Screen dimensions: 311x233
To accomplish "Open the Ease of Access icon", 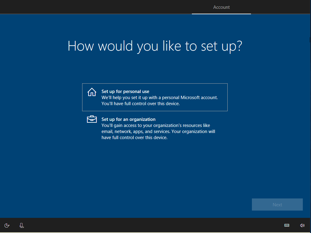I will (x=7, y=225).
